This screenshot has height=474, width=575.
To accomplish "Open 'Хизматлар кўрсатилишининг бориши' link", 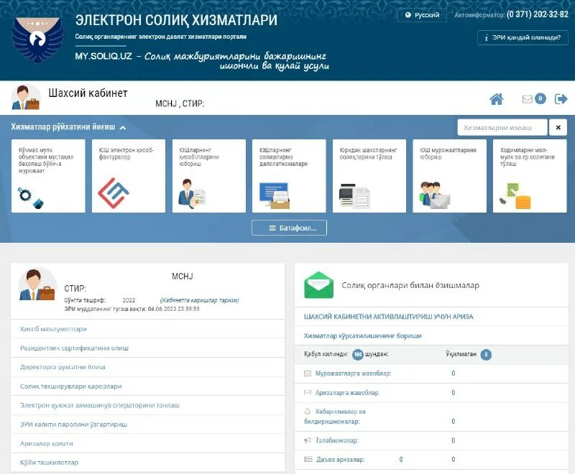I will tap(363, 335).
